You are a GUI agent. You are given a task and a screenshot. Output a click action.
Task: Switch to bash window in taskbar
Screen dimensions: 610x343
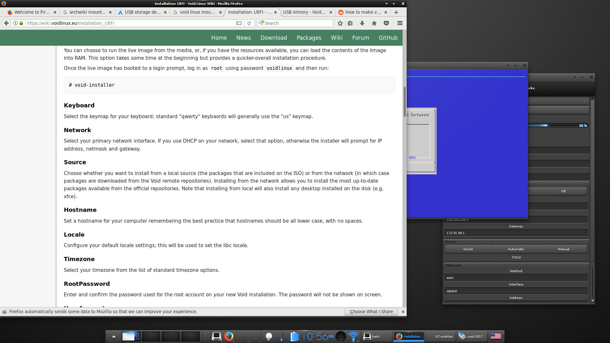point(377,337)
